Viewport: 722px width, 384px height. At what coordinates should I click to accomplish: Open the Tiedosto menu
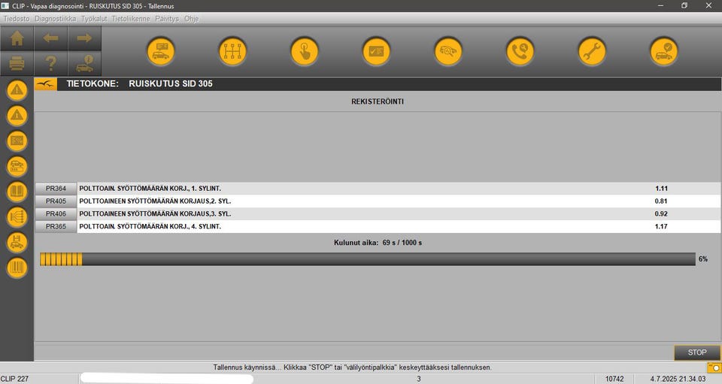pyautogui.click(x=17, y=19)
